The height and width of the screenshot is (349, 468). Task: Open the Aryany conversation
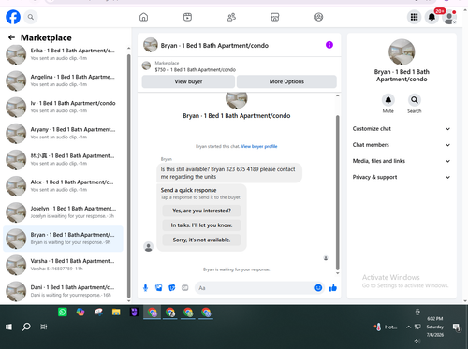(x=63, y=133)
